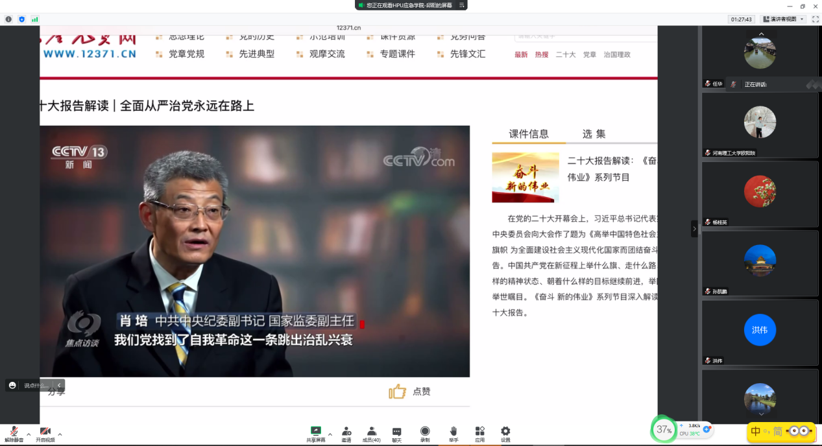This screenshot has width=822, height=446.
Task: Open the 聊天 chat panel
Action: coord(396,432)
